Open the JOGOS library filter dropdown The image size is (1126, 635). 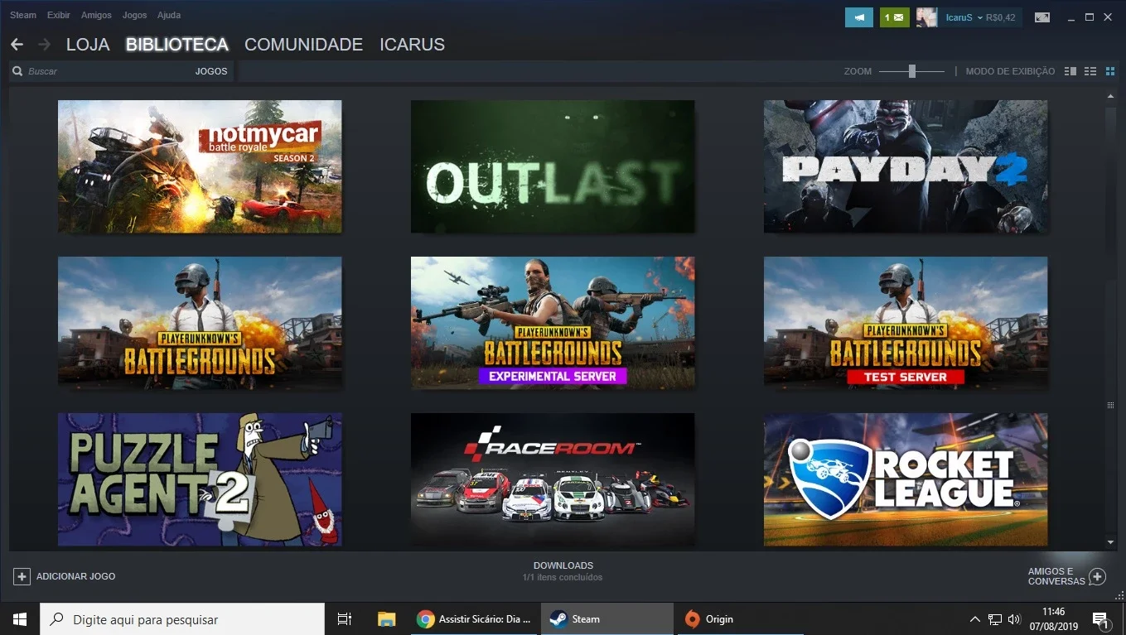pyautogui.click(x=211, y=72)
